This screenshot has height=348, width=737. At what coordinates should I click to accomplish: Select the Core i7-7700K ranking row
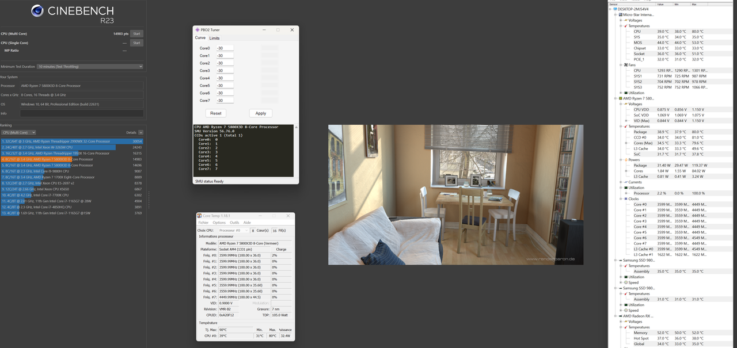[72, 195]
